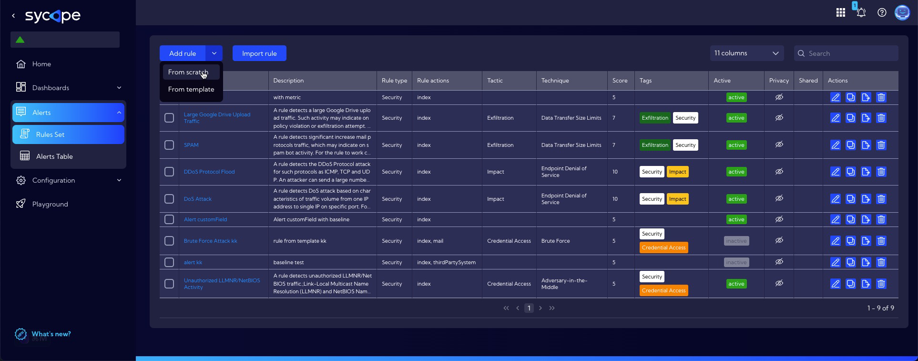This screenshot has width=918, height=361.
Task: Open the Add rule dropdown arrow
Action: [214, 53]
